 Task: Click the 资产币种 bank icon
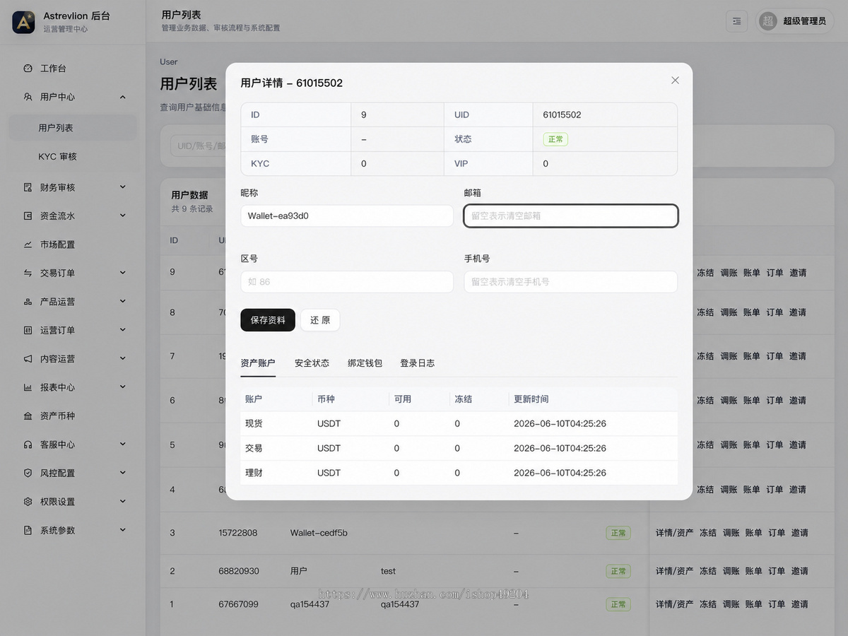coord(28,416)
